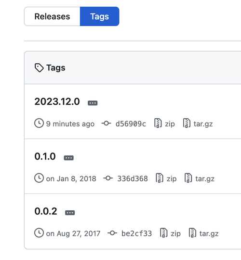Click the tar.gz file icon for 0.1.0
The height and width of the screenshot is (260, 241).
pos(188,178)
